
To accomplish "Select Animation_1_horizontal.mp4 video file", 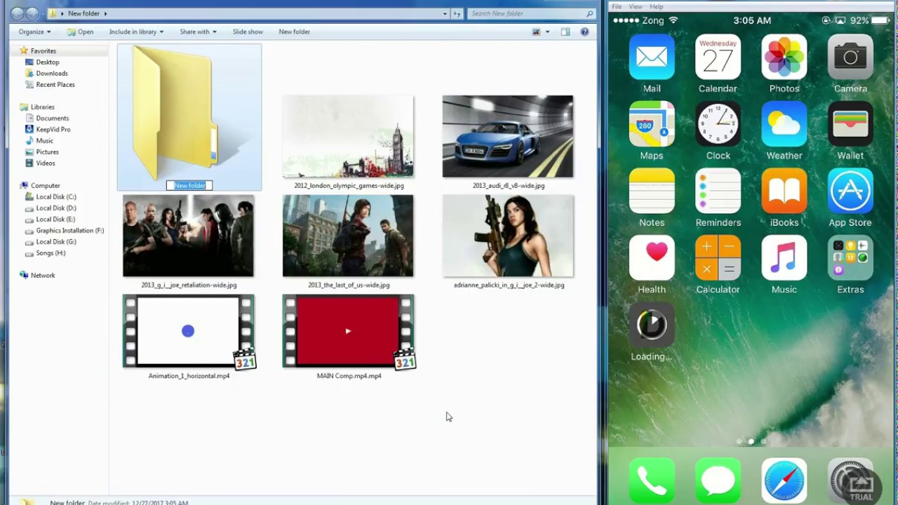I will point(189,331).
